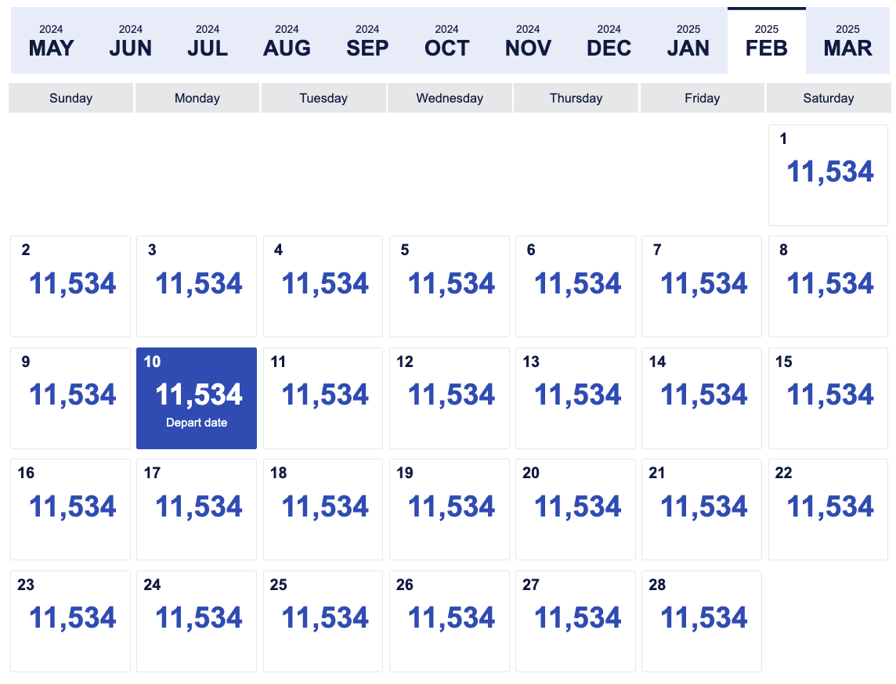Switch to the MAR 2025 month tab
896x684 pixels.
(847, 41)
